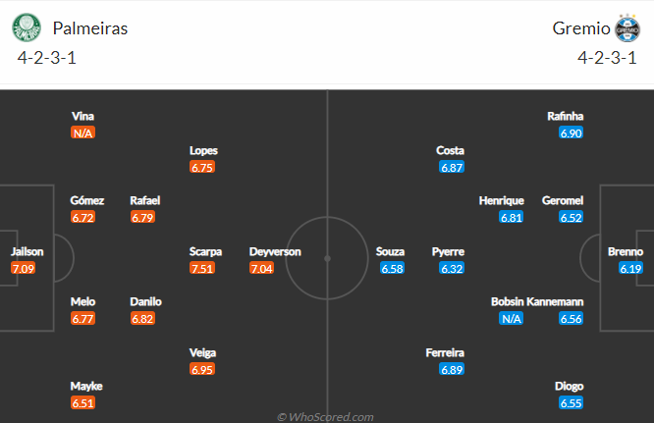Click player name Kannemann
The height and width of the screenshot is (423, 654).
[555, 301]
